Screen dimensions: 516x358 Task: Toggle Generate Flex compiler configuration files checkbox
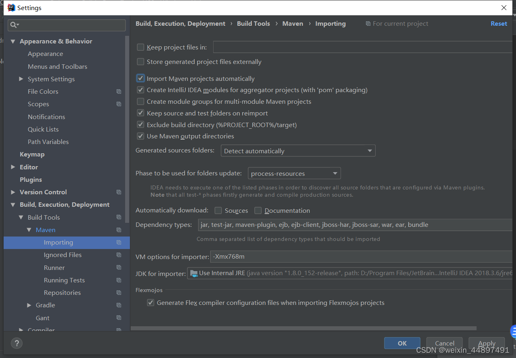[150, 302]
